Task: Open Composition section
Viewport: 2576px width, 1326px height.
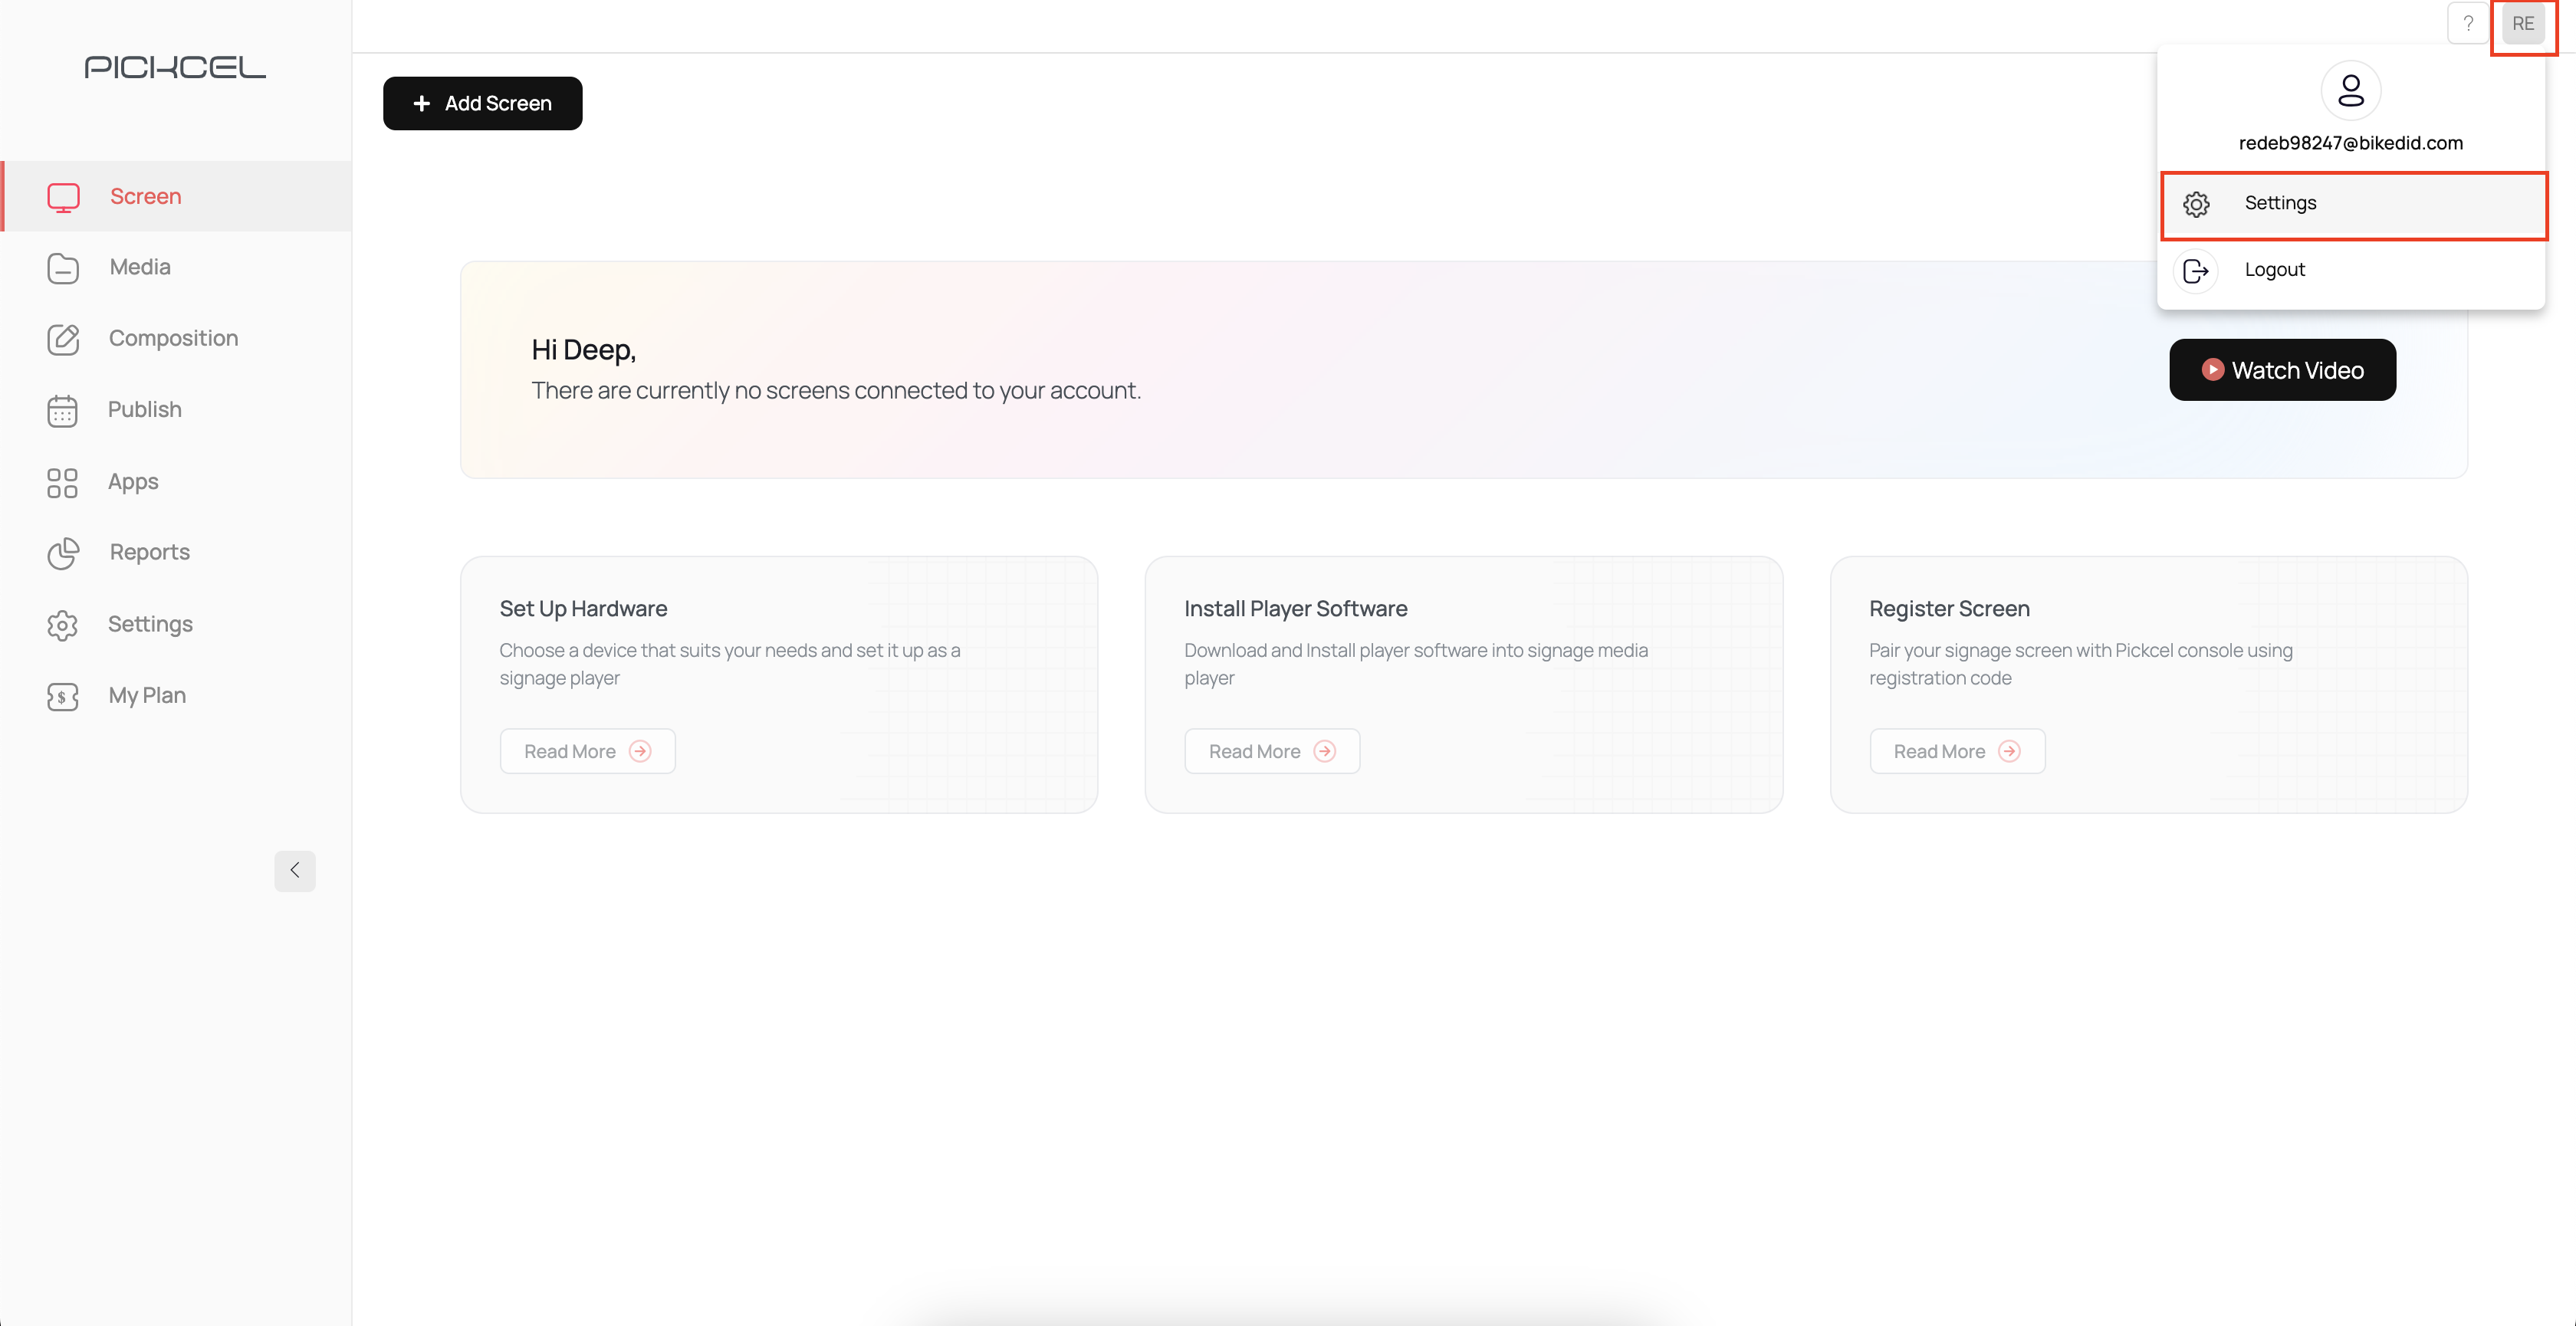Action: pos(178,339)
